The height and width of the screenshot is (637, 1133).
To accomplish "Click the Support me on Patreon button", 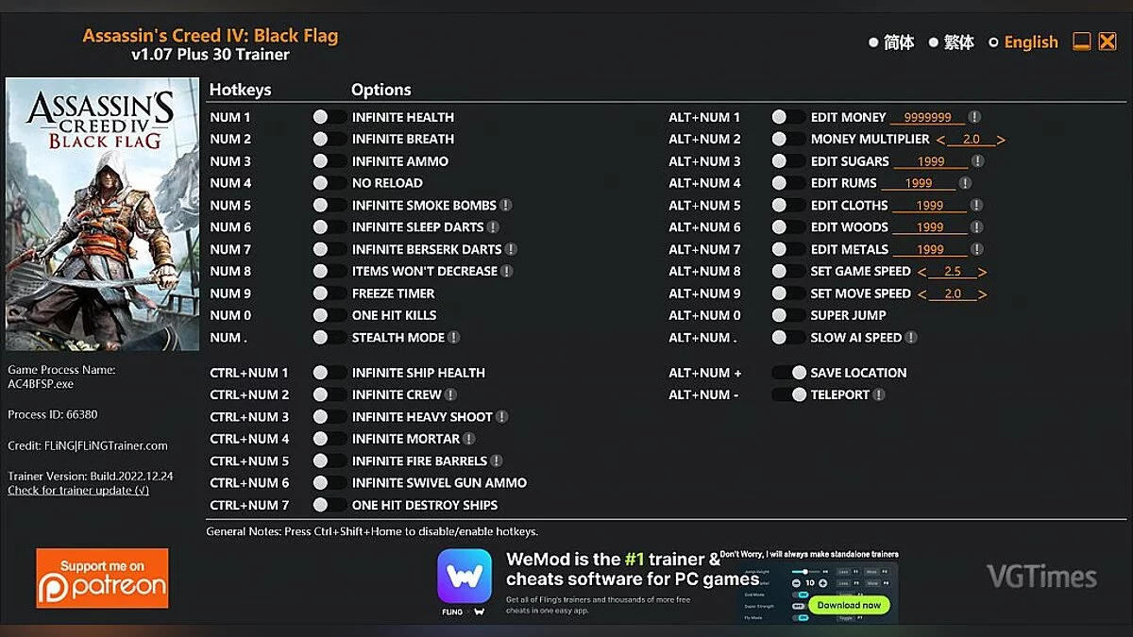I will [x=102, y=578].
